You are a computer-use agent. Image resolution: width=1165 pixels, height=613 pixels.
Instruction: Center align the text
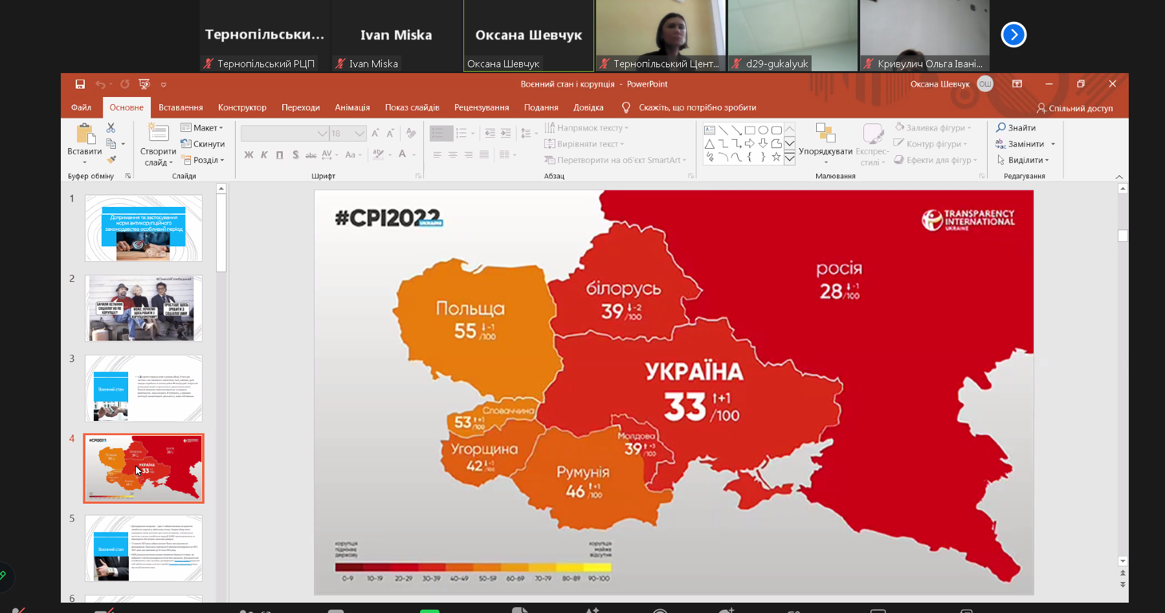453,155
